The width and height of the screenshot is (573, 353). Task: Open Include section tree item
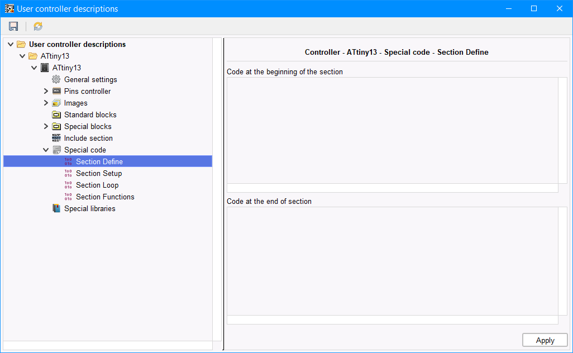(x=88, y=138)
